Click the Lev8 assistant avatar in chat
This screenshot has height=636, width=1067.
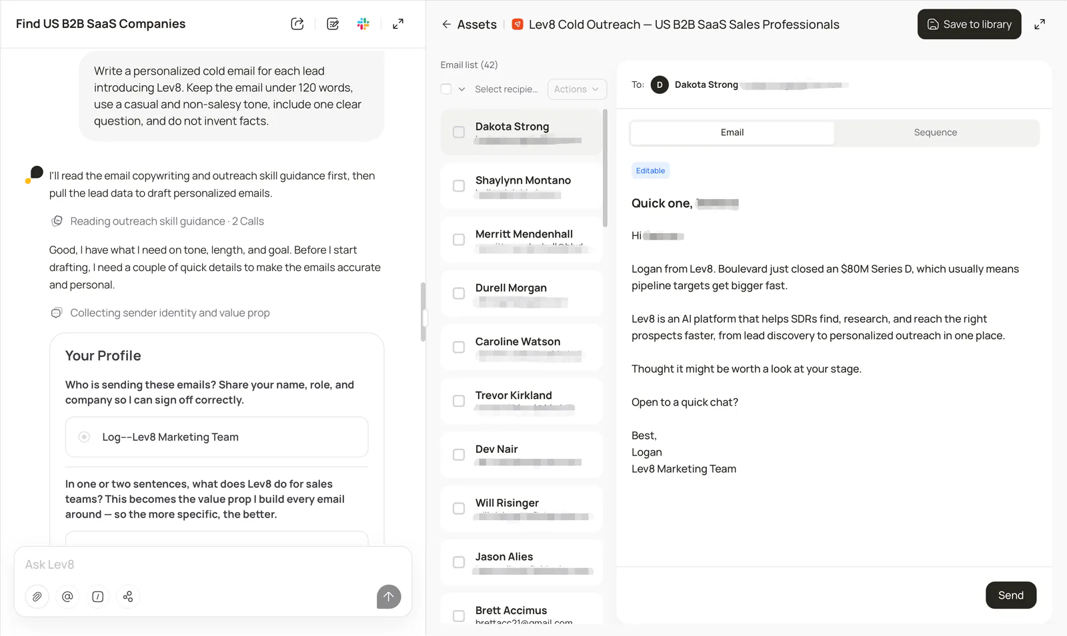pyautogui.click(x=35, y=174)
